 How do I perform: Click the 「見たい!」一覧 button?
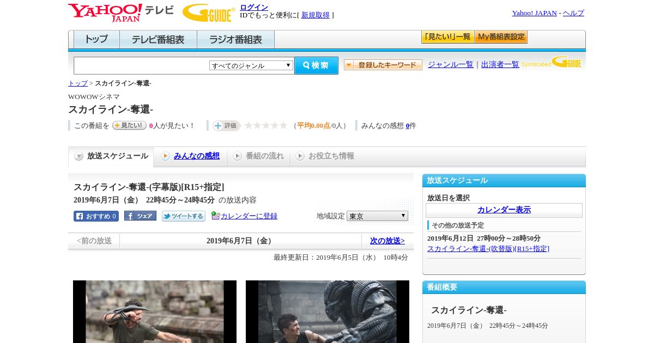pyautogui.click(x=447, y=37)
